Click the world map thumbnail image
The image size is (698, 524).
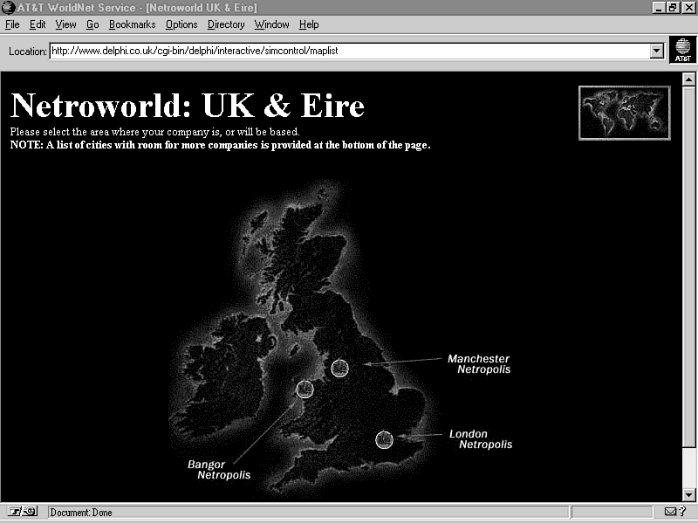click(x=624, y=113)
